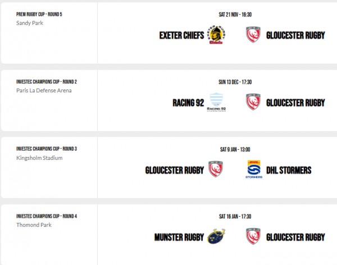Select Sun 13 Dec 17:30 match date

tap(235, 82)
